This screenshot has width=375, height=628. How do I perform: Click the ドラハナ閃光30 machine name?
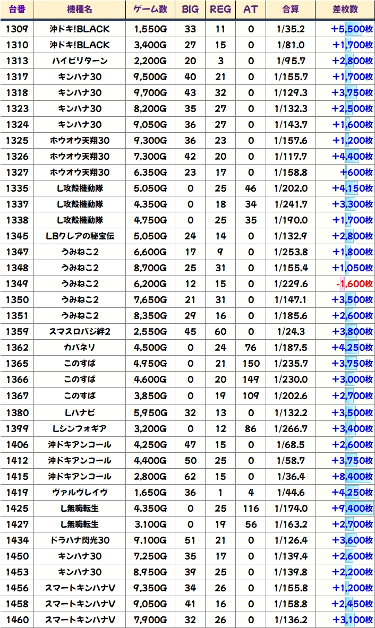click(80, 540)
